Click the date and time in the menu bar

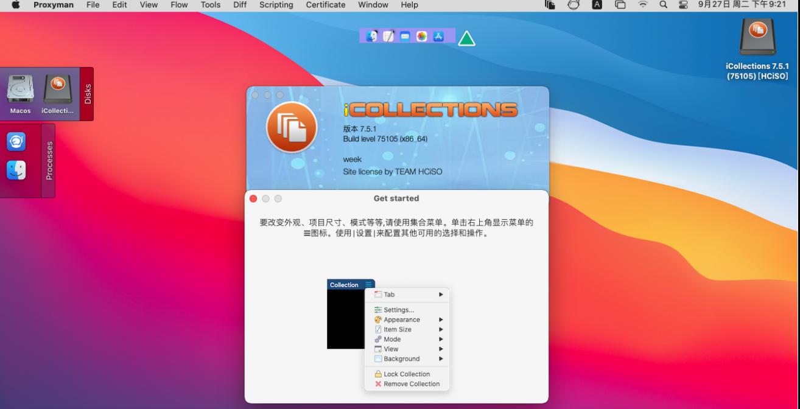[x=742, y=5]
